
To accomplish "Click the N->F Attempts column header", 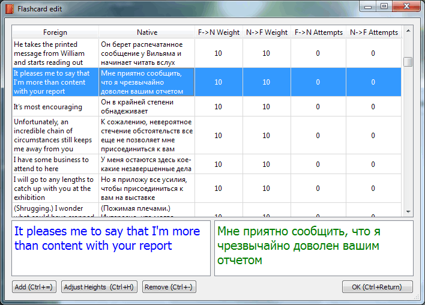I will click(x=374, y=32).
